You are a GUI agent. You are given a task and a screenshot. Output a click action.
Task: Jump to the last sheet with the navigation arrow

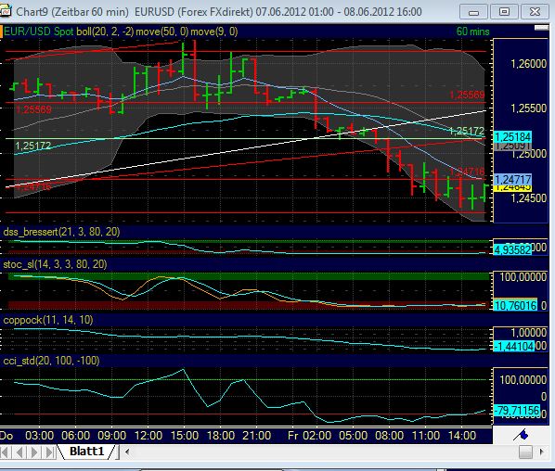point(49,452)
